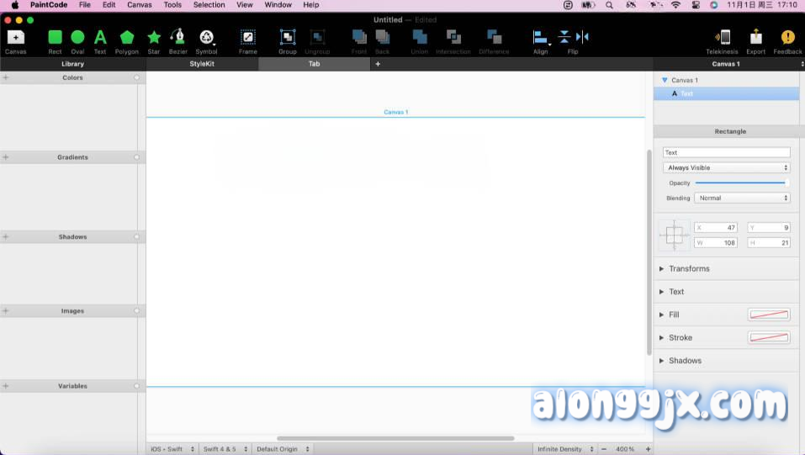Screen dimensions: 805x455
Task: Open the Canvas menu in menu bar
Action: [140, 5]
